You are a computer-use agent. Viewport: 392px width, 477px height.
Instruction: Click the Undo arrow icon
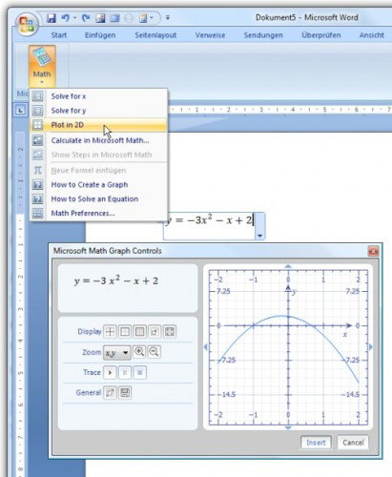[65, 18]
